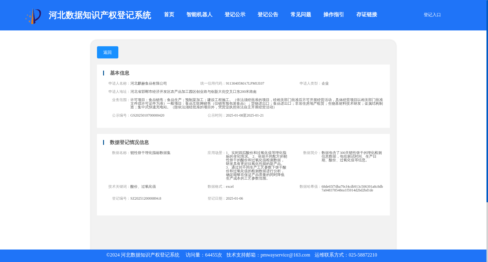Screen dimensions: 488x262
Task: Open 常见问题 menu item
Action: click(x=301, y=15)
